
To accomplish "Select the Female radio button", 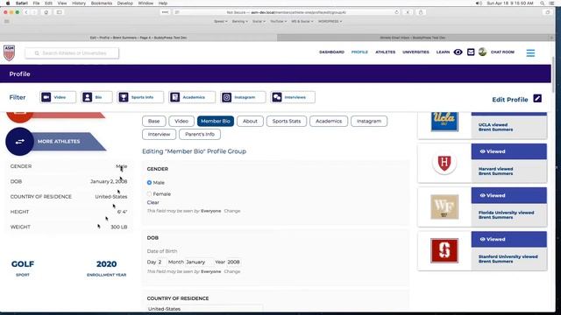I will (x=149, y=194).
